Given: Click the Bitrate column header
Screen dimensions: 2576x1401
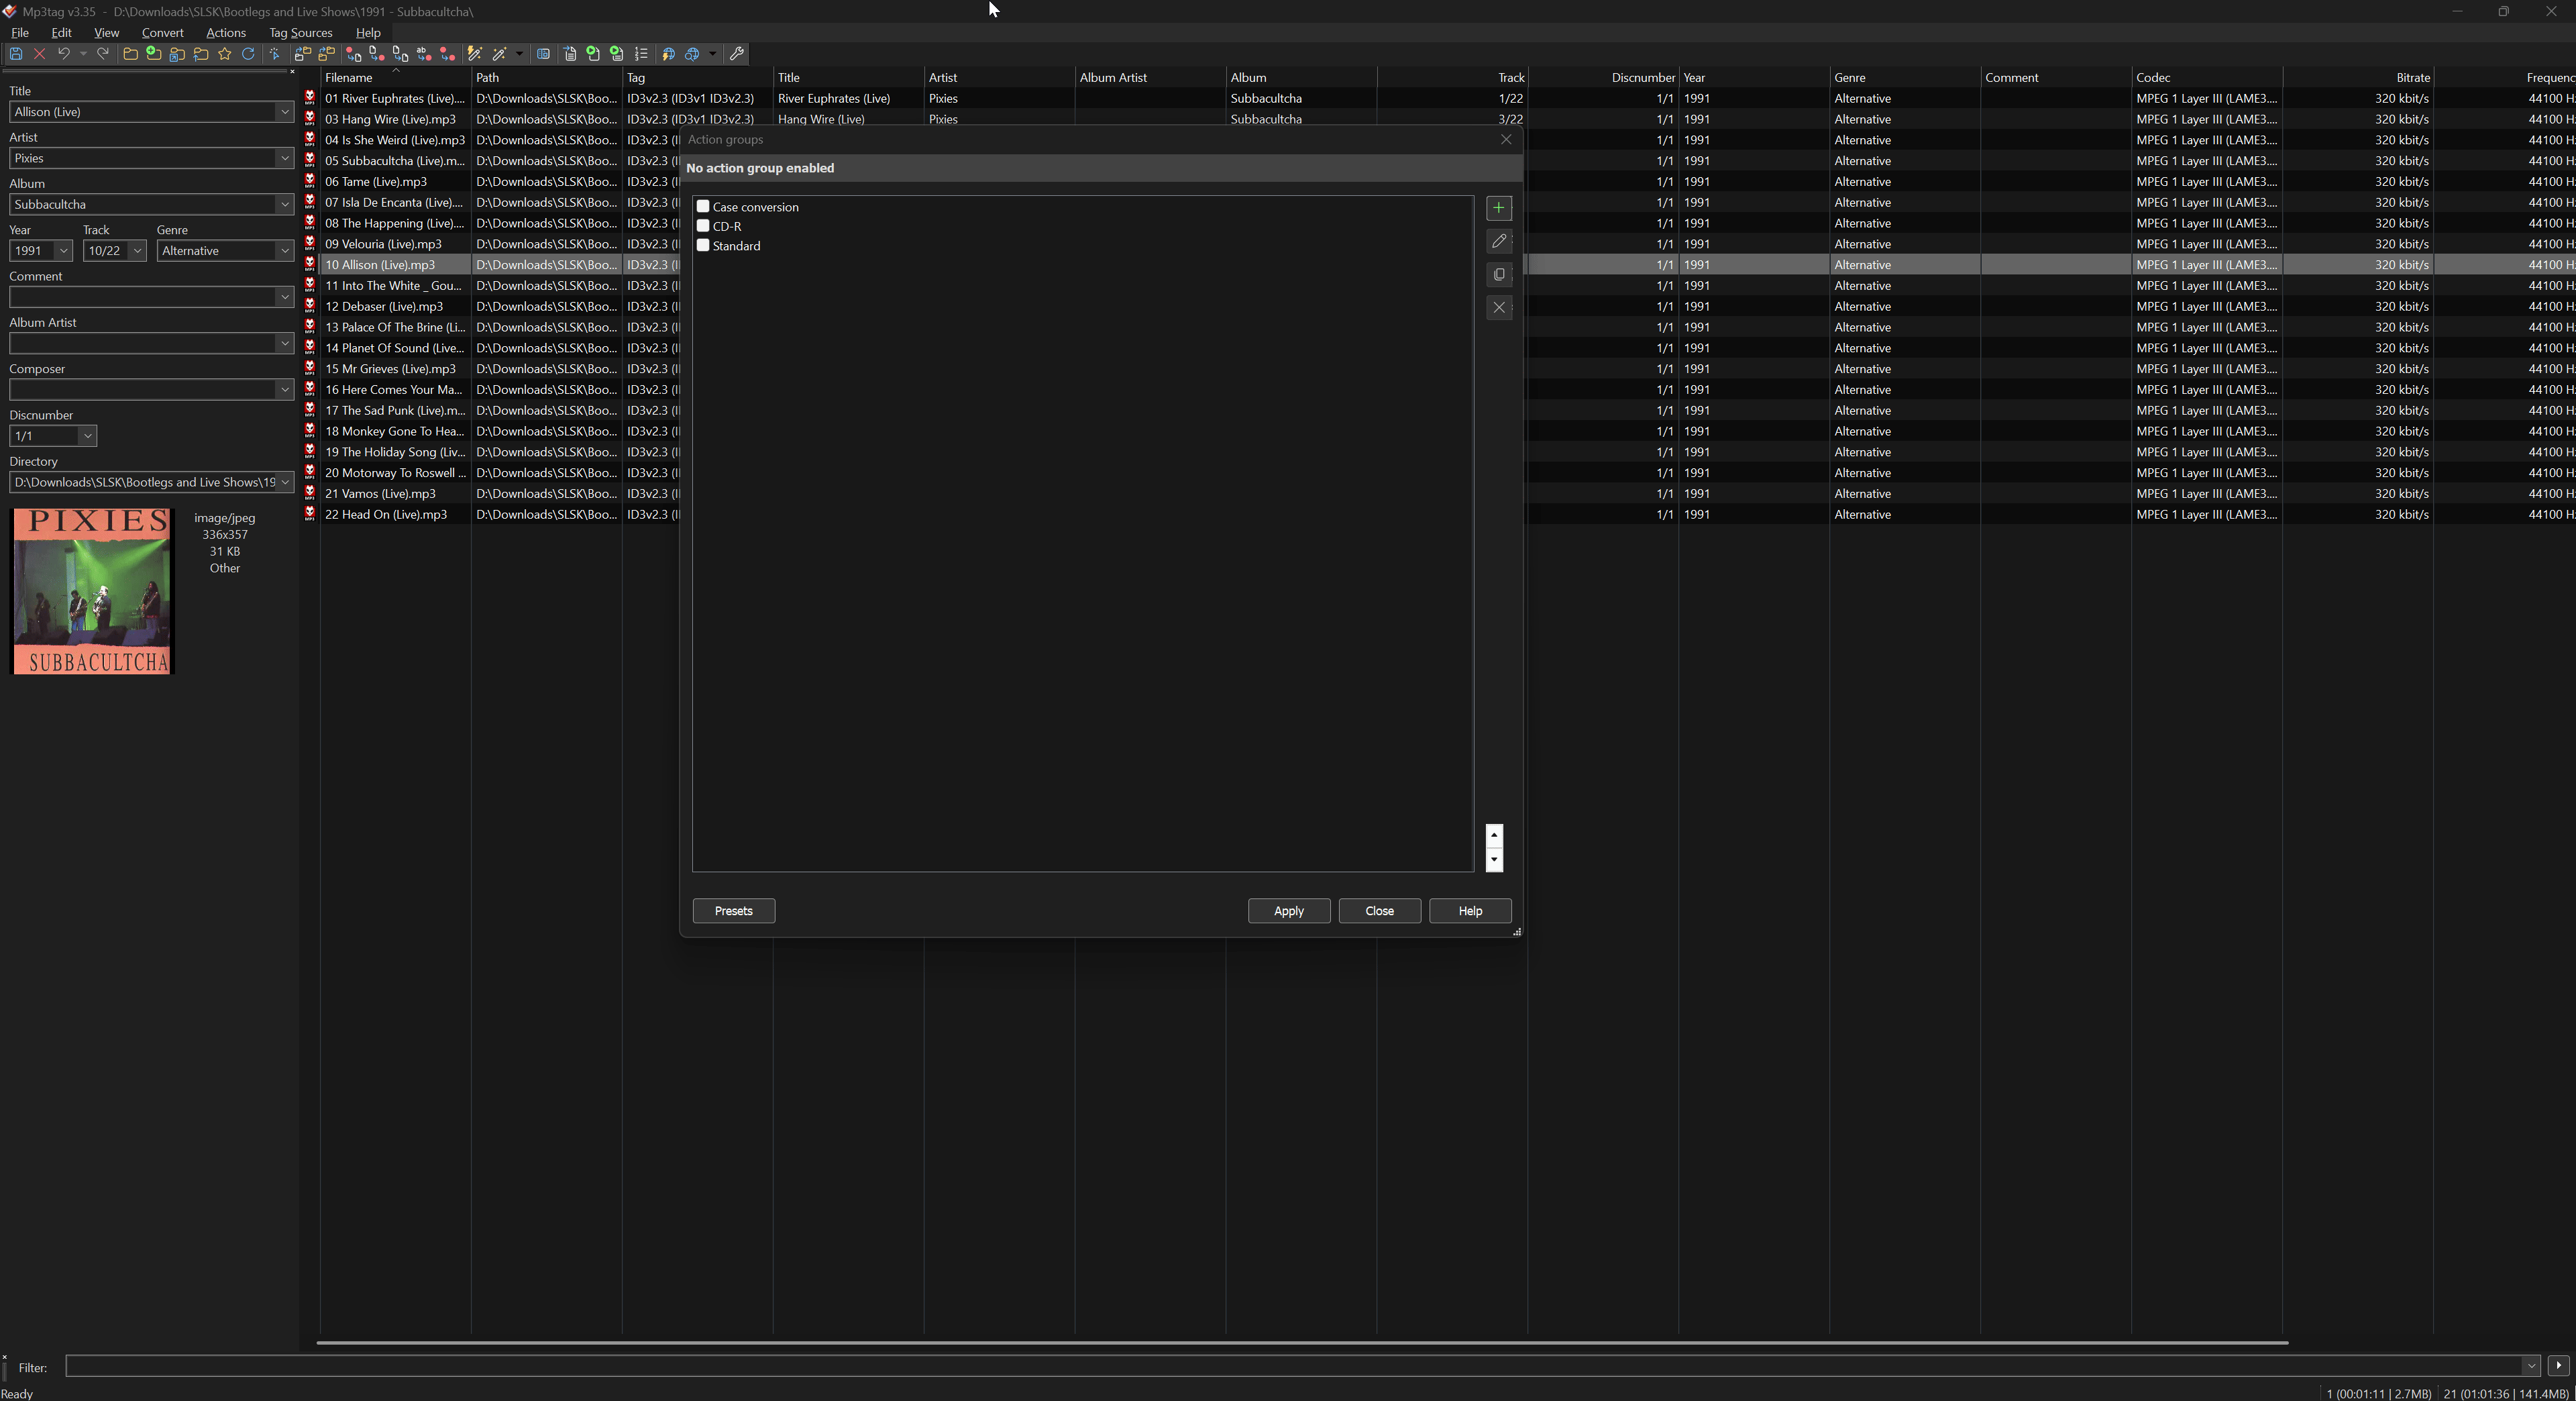Looking at the screenshot, I should (x=2358, y=78).
